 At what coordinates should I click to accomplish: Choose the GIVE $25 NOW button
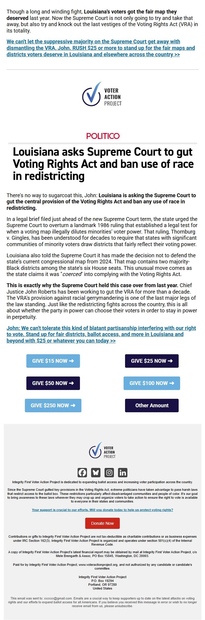click(x=152, y=361)
